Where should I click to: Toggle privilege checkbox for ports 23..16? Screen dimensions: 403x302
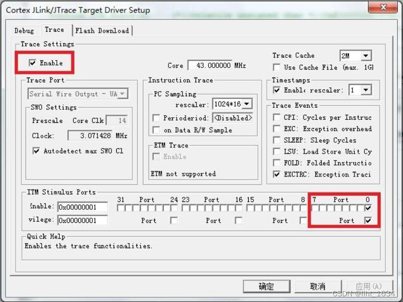[239, 221]
